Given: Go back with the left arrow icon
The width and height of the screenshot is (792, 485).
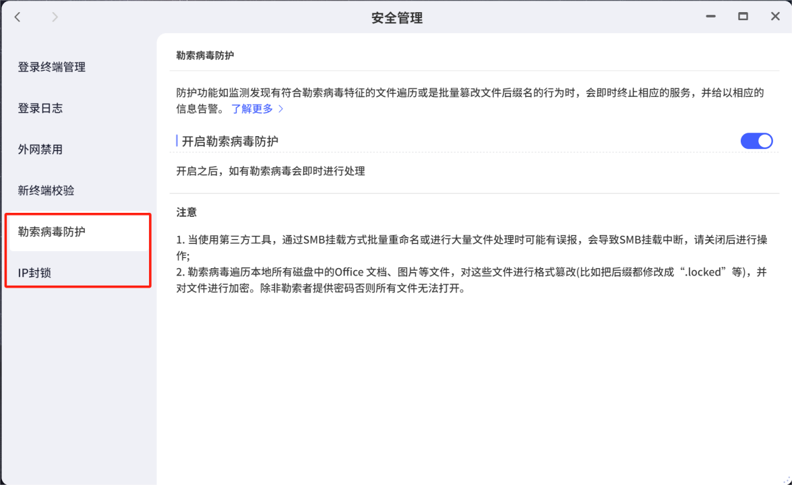Looking at the screenshot, I should click(x=18, y=17).
